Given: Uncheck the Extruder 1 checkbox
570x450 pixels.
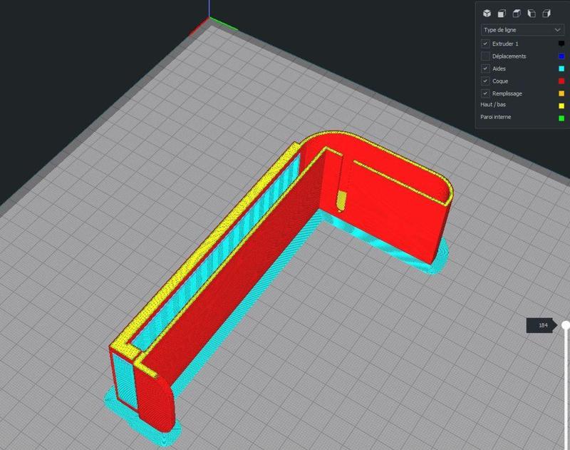Looking at the screenshot, I should pyautogui.click(x=485, y=44).
